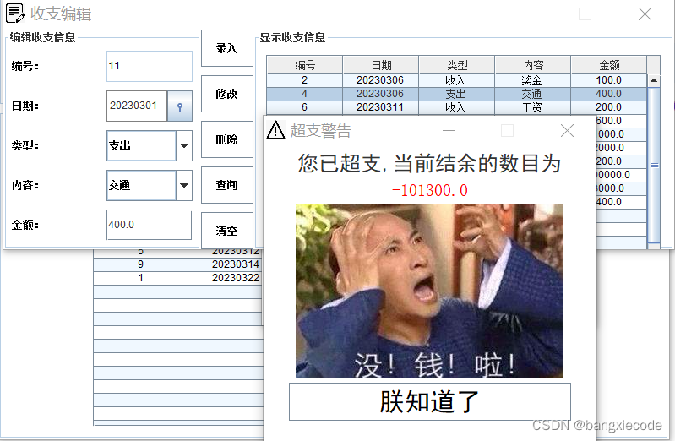The height and width of the screenshot is (441, 675).
Task: Minimize the 收支编辑 window
Action: (x=526, y=14)
